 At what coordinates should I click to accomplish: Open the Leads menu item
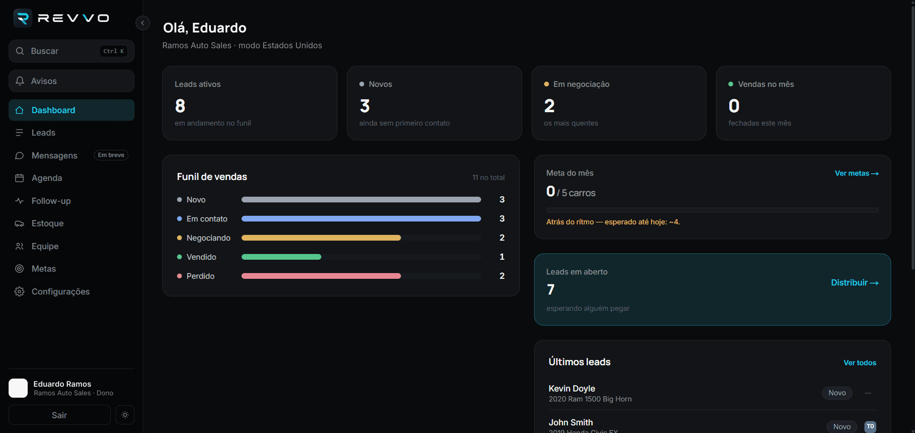[72, 133]
